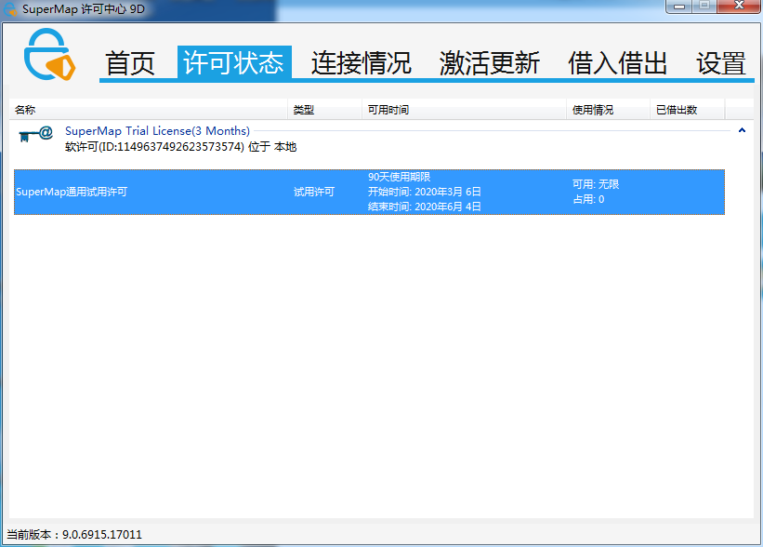Click the key license icon beside Trial License
The image size is (763, 547).
35,134
